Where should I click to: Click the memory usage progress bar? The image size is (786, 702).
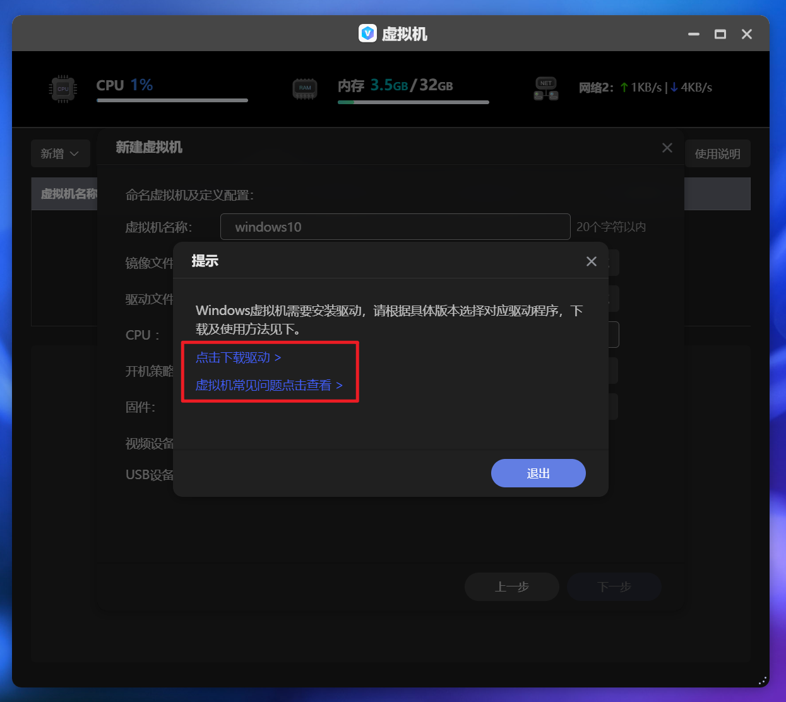coord(414,102)
